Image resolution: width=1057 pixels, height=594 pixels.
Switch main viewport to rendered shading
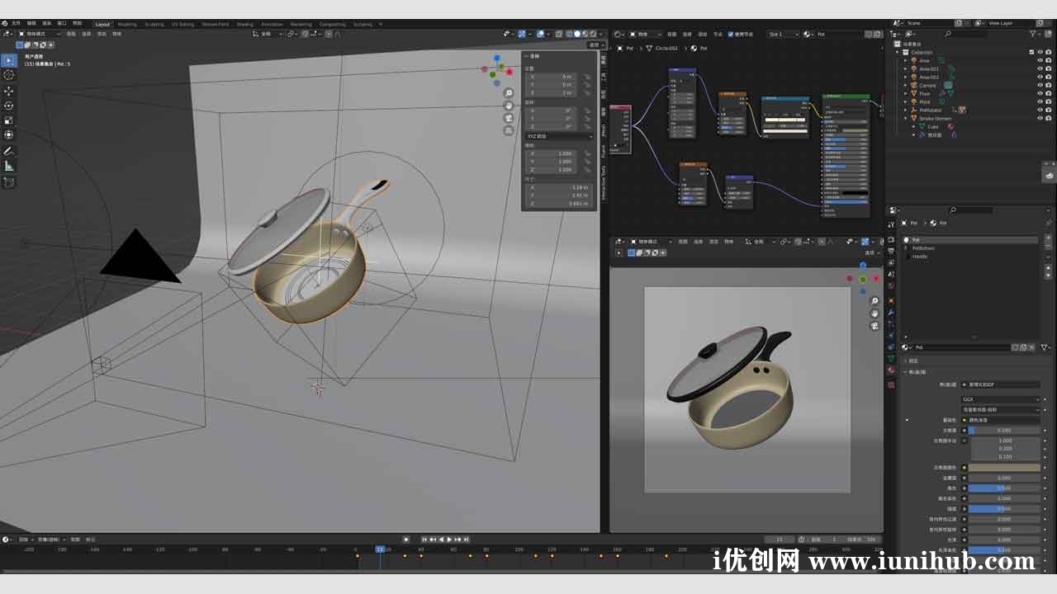point(592,34)
